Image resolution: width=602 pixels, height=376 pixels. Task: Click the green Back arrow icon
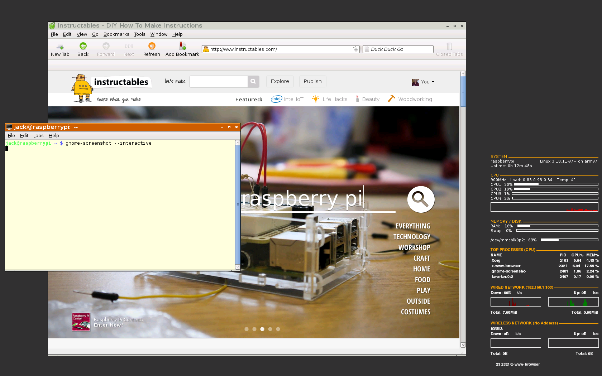(83, 46)
